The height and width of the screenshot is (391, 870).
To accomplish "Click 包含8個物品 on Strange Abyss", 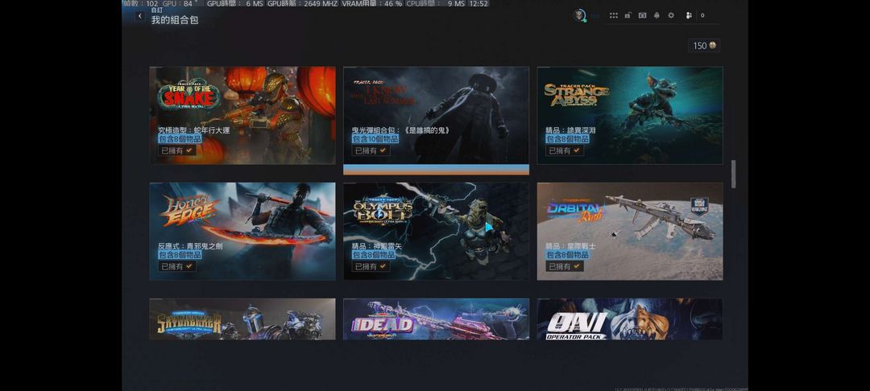I will (567, 139).
